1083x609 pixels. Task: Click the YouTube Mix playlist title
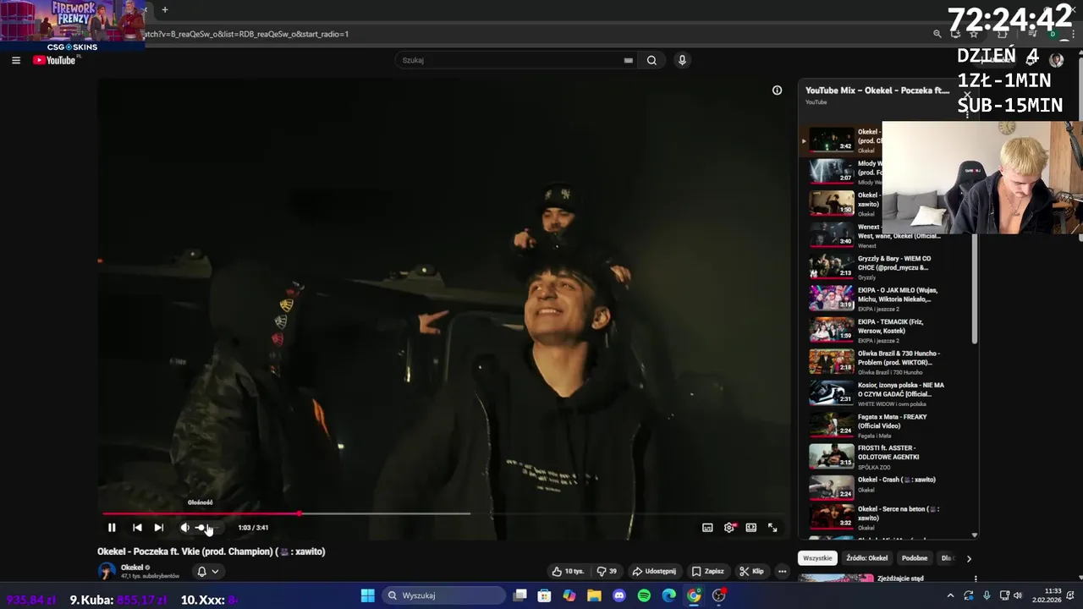coord(877,91)
